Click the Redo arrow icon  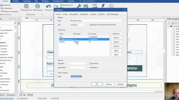point(56,6)
